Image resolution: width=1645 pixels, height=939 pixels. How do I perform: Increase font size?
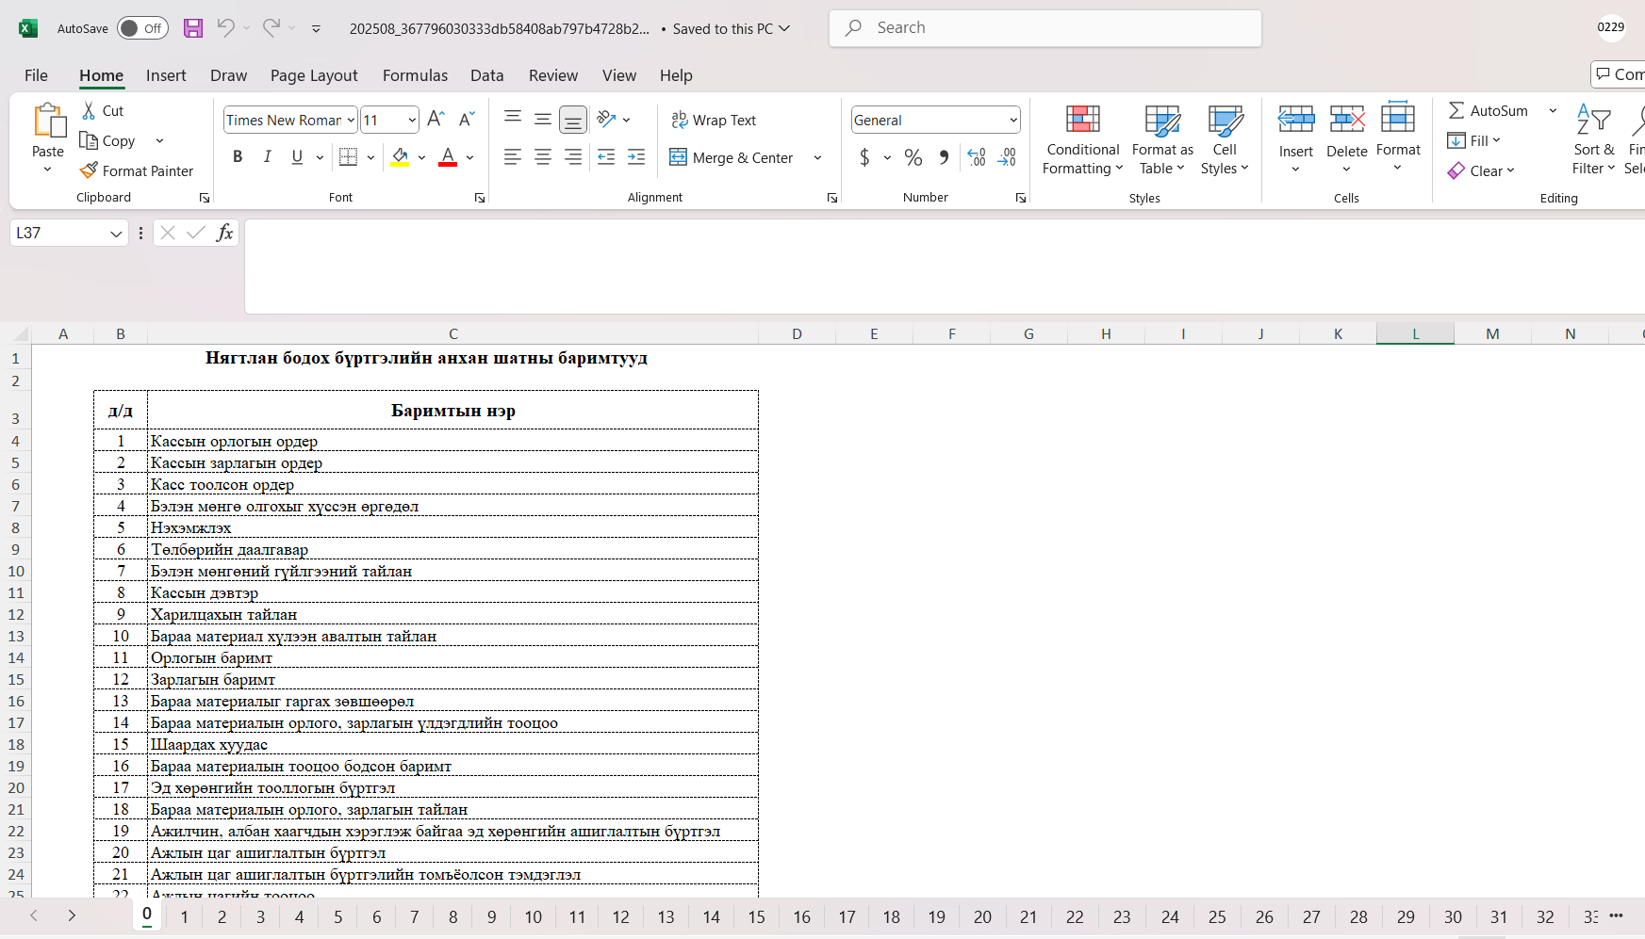tap(436, 120)
